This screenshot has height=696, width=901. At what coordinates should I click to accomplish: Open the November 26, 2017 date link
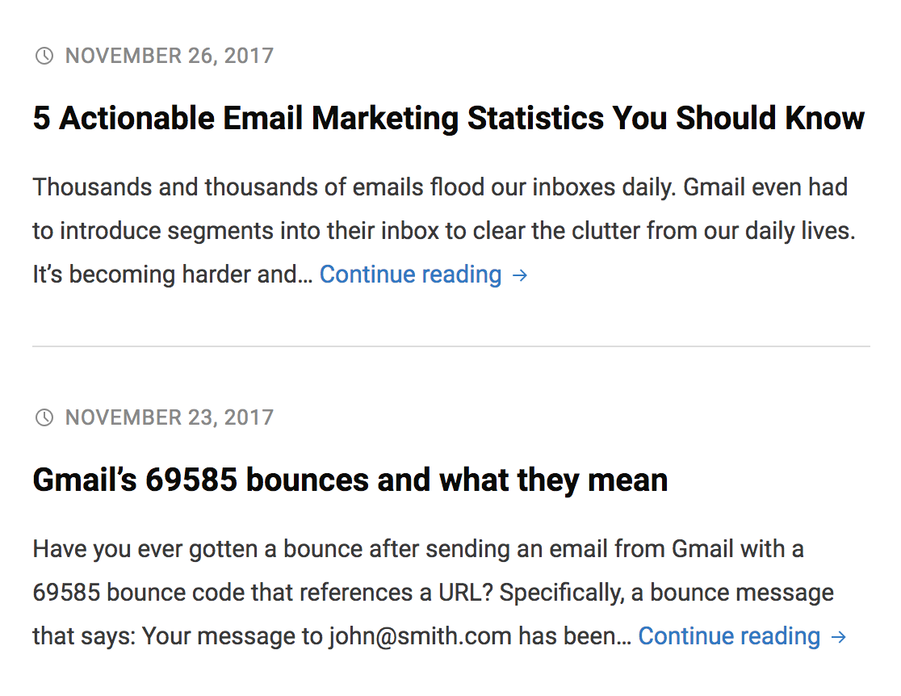(x=170, y=56)
